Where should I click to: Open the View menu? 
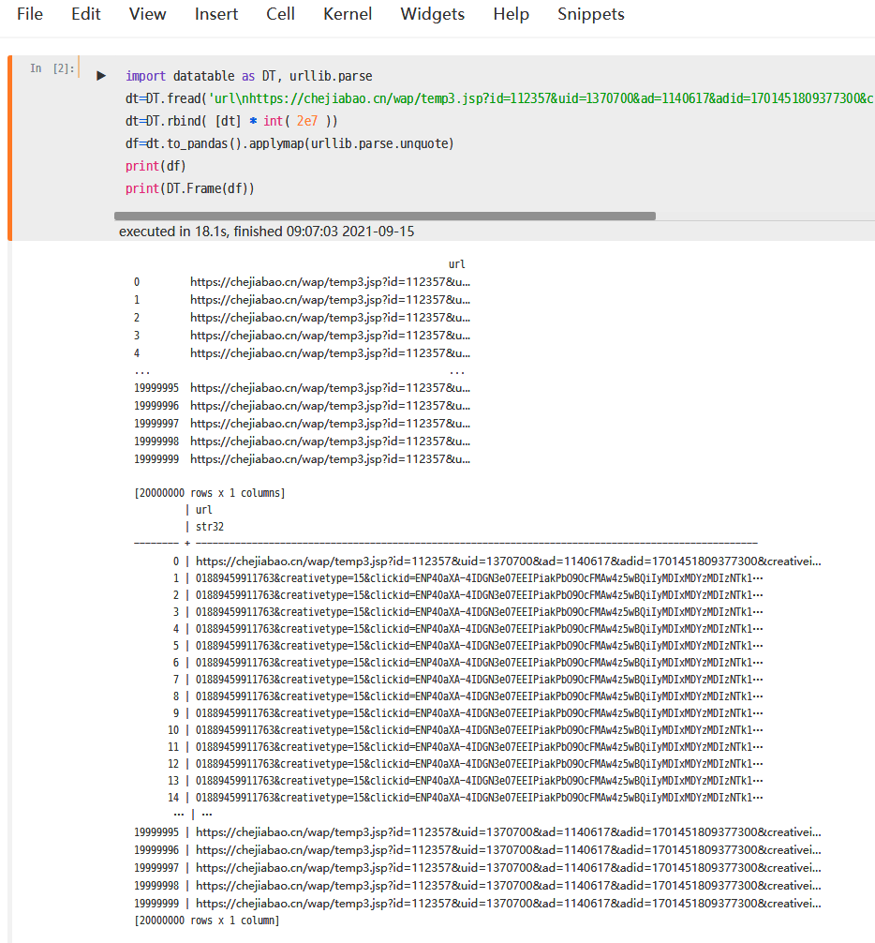point(147,14)
